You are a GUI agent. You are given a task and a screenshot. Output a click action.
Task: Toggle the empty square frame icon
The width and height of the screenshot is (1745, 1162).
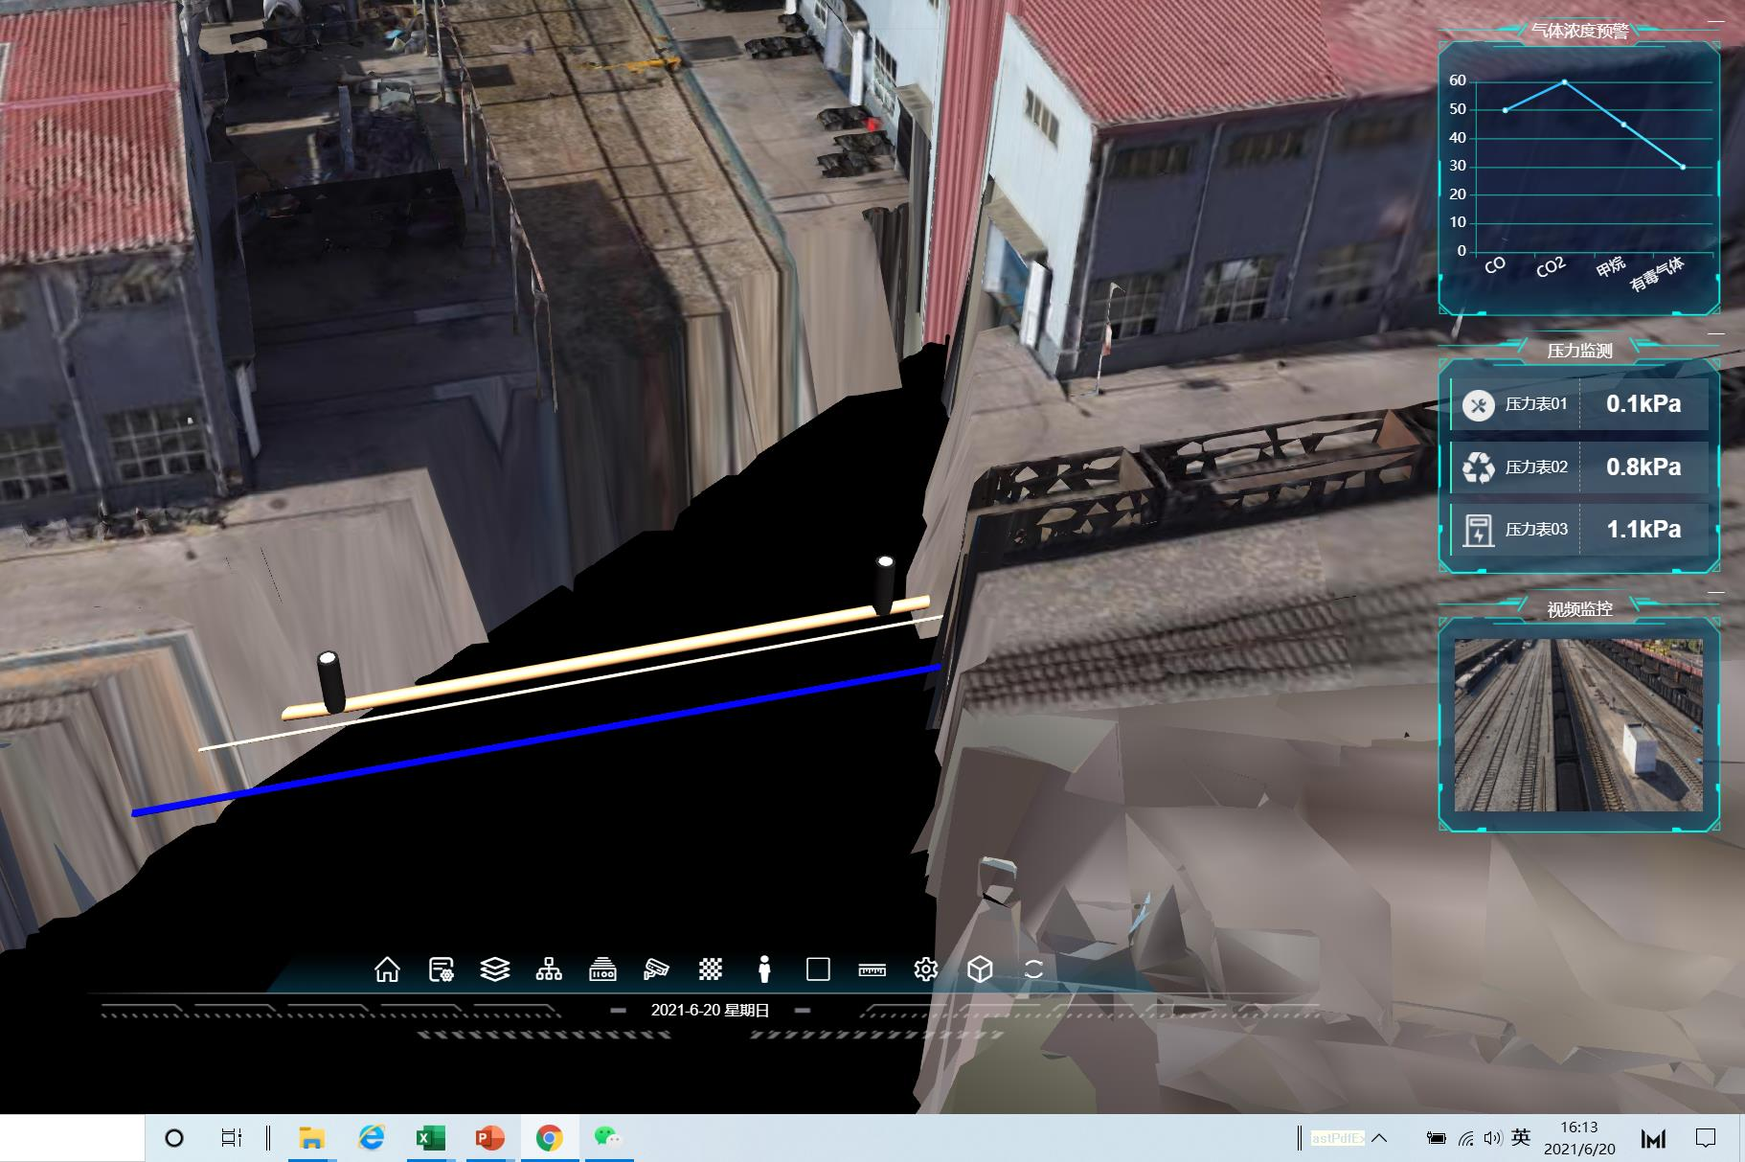pyautogui.click(x=818, y=969)
